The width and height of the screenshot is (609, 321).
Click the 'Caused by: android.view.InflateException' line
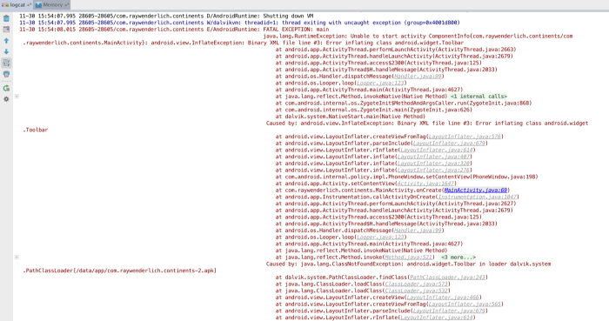427,124
